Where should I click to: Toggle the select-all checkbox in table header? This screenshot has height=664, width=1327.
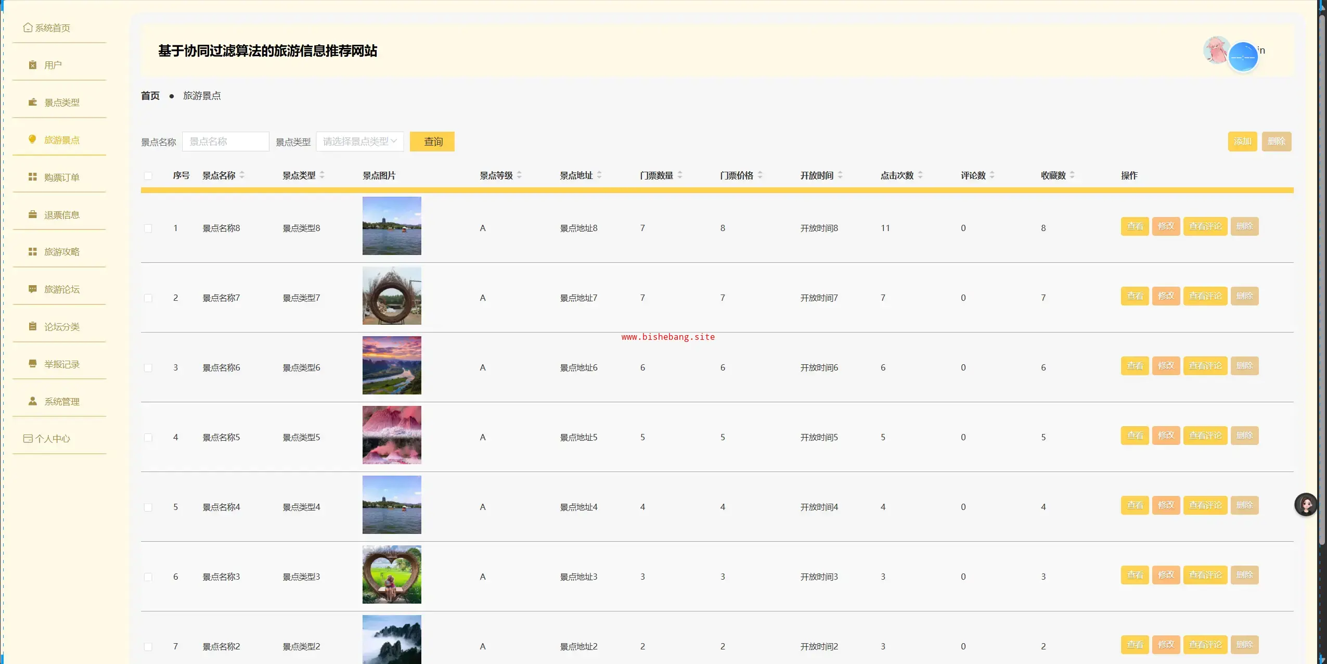148,176
